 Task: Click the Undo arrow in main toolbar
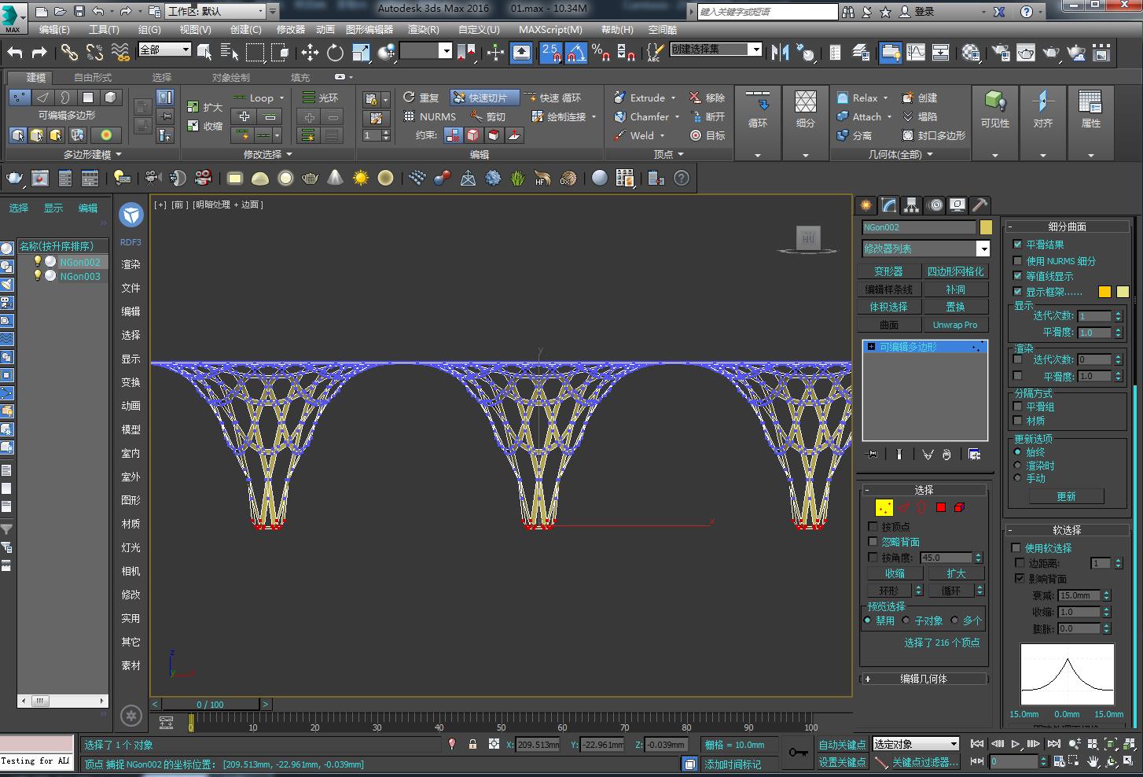[15, 53]
